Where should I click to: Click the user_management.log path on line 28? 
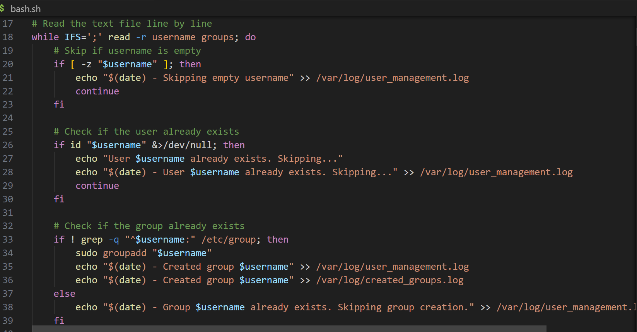tap(496, 172)
